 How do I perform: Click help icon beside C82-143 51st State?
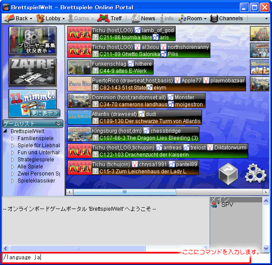(x=95, y=87)
